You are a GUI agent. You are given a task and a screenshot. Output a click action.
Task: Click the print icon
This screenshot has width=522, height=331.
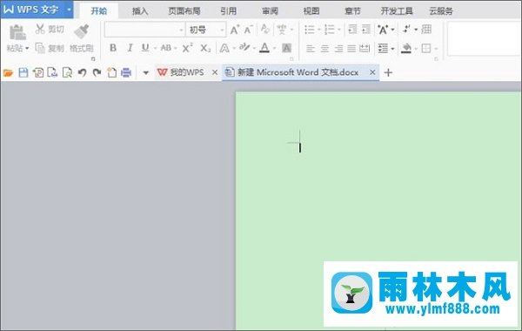[x=126, y=72]
